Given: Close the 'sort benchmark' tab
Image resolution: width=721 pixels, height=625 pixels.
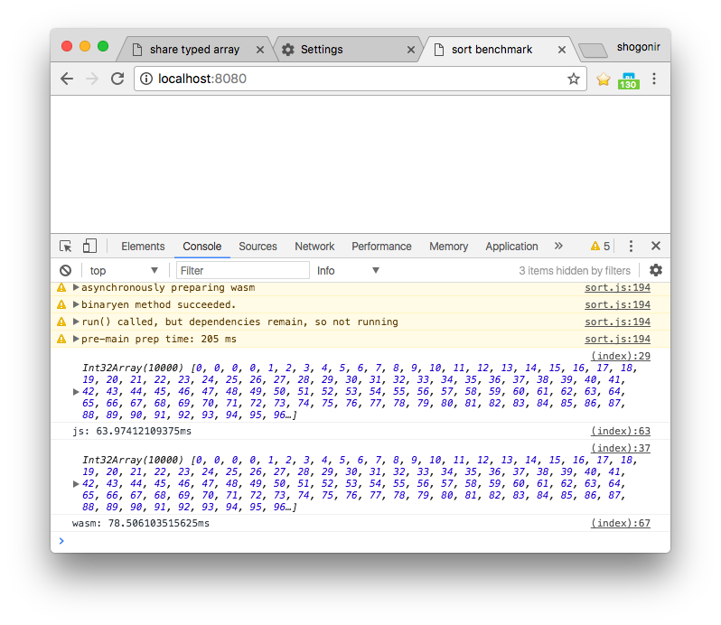Looking at the screenshot, I should coord(562,50).
